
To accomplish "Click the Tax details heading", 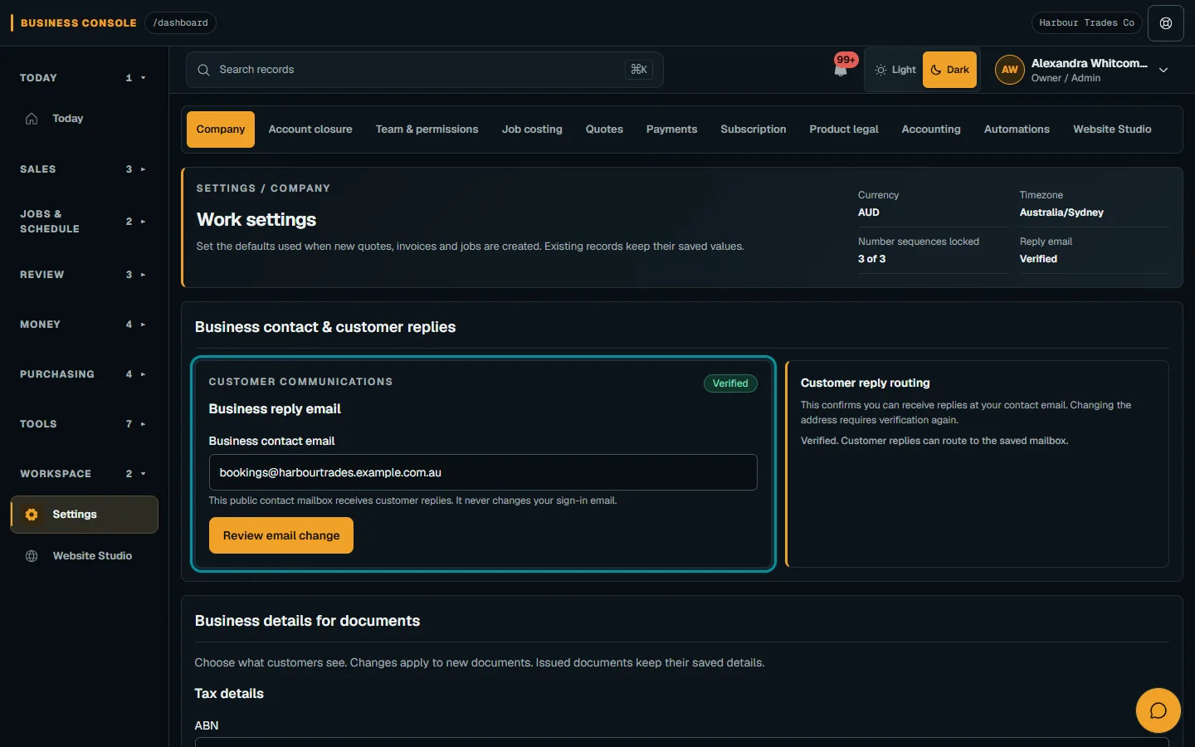I will tap(229, 694).
